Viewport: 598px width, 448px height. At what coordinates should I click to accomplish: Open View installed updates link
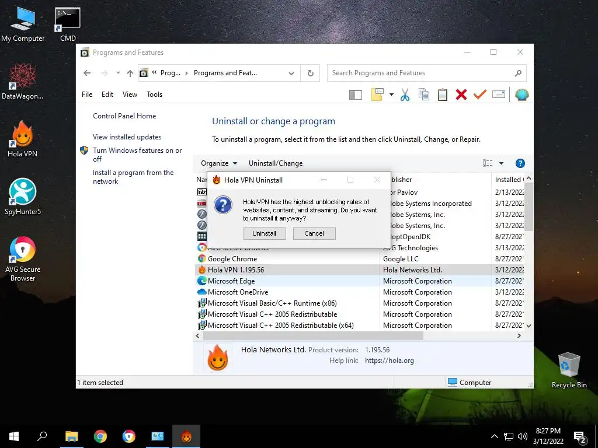tap(127, 136)
